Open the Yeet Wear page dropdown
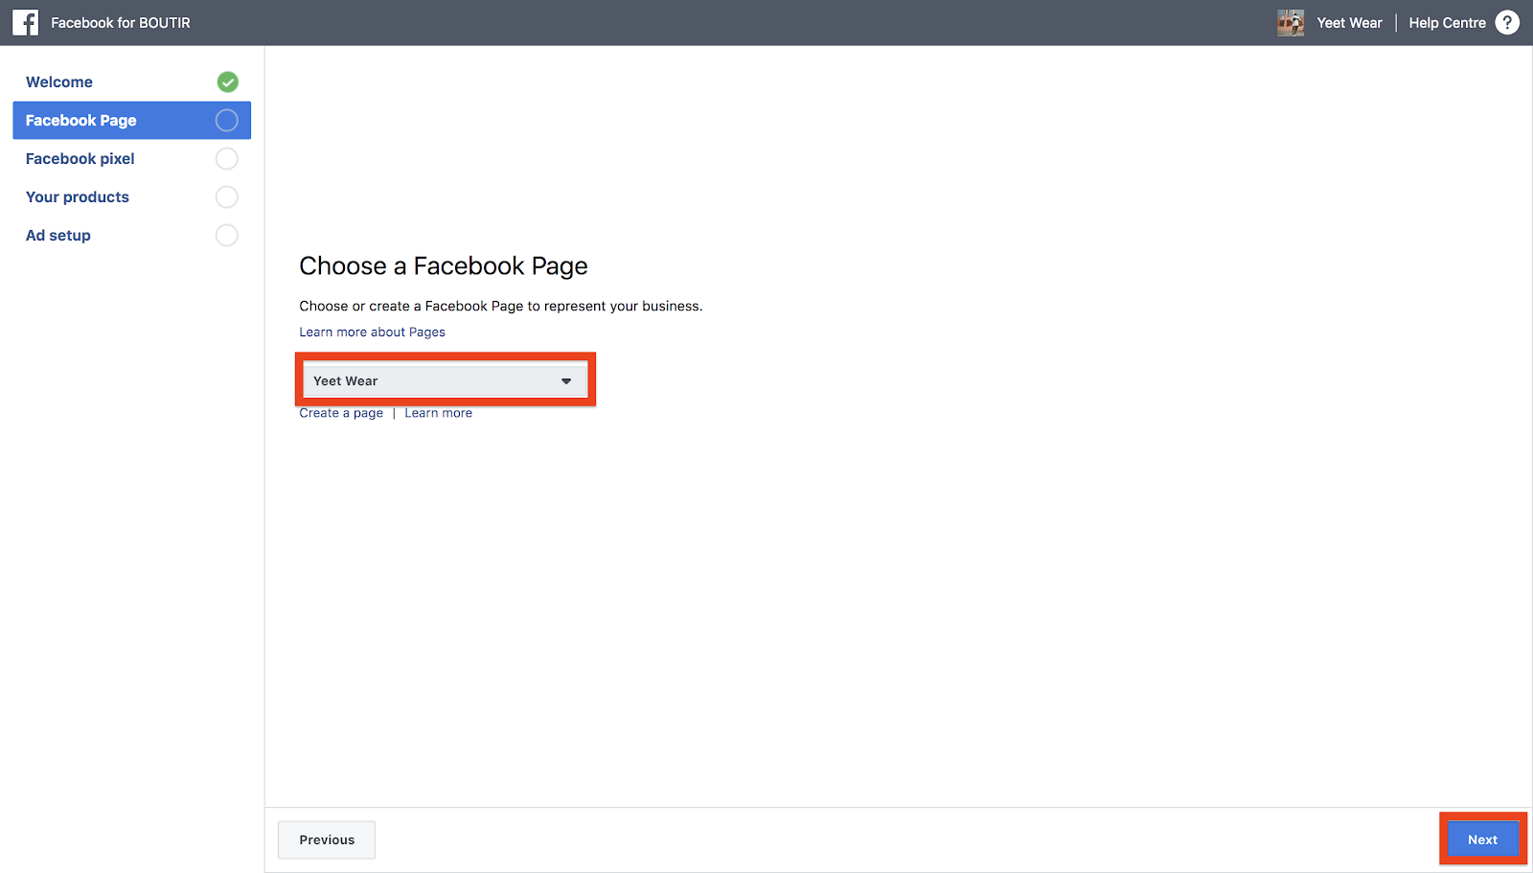Viewport: 1533px width, 873px height. (x=446, y=380)
